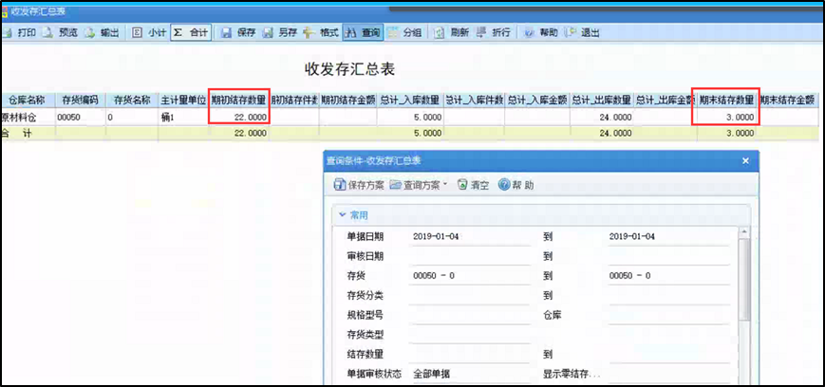Screen dimensions: 825x387
Task: Click the 合 计 total row label
Action: coord(19,134)
